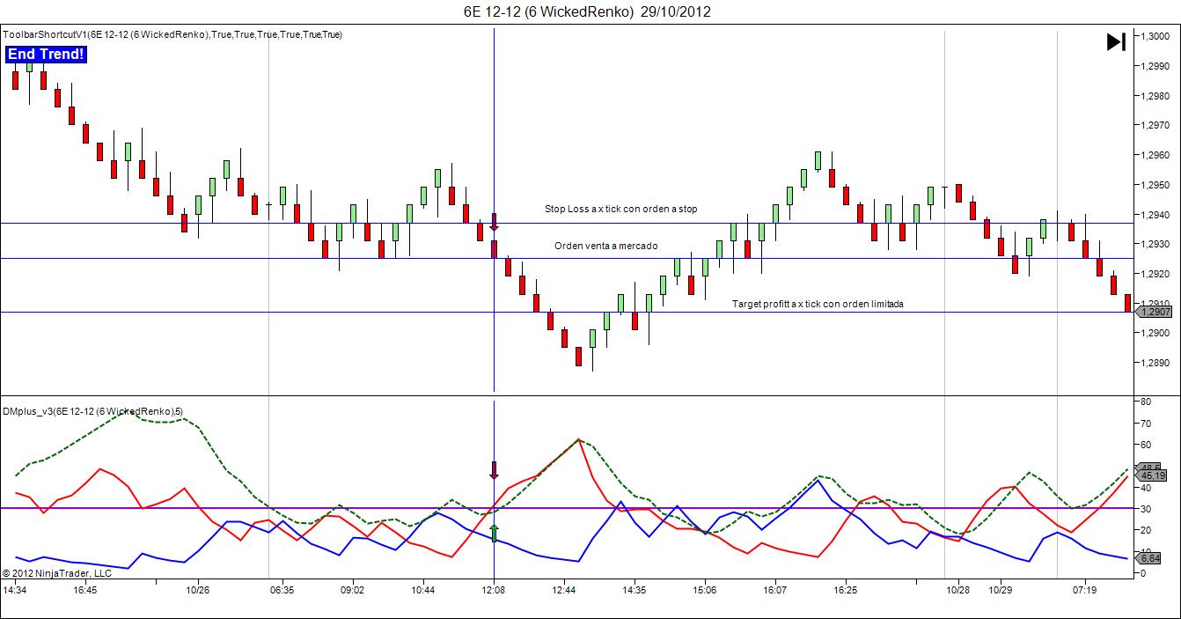
Task: Click the 10/28 date axis label
Action: 957,590
